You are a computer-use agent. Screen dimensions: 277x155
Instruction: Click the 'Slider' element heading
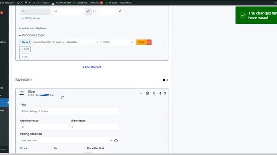pos(32,91)
